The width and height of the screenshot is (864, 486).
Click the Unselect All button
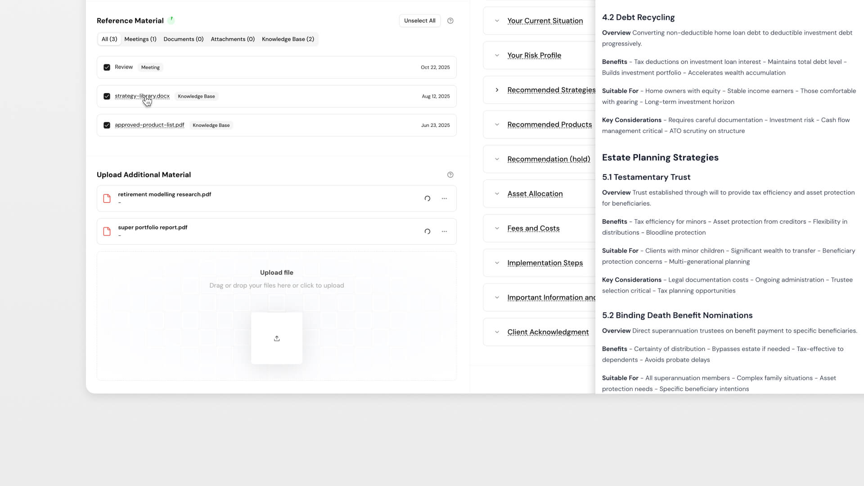pyautogui.click(x=419, y=20)
